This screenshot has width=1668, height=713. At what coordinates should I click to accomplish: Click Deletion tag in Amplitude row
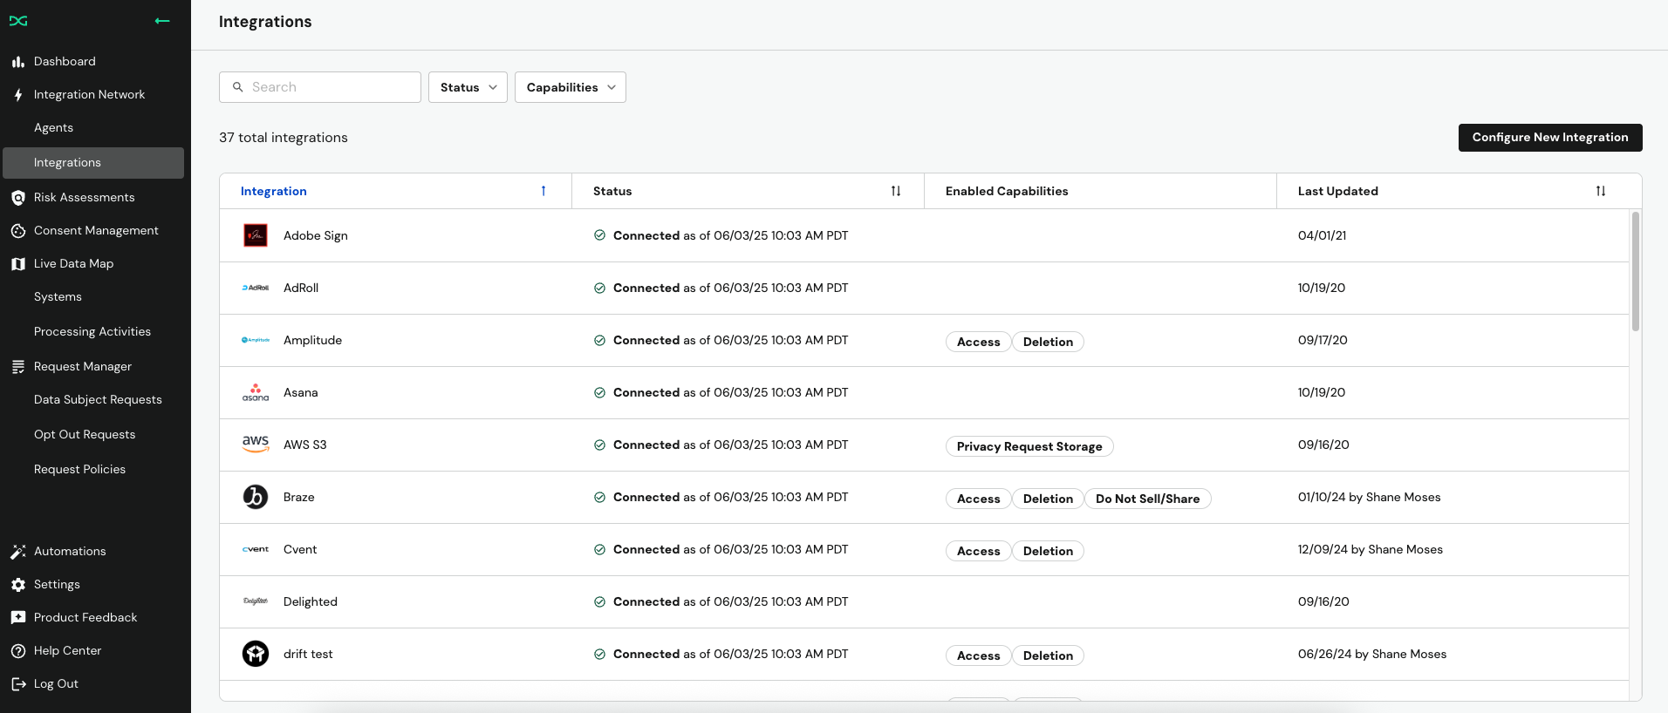(1048, 342)
